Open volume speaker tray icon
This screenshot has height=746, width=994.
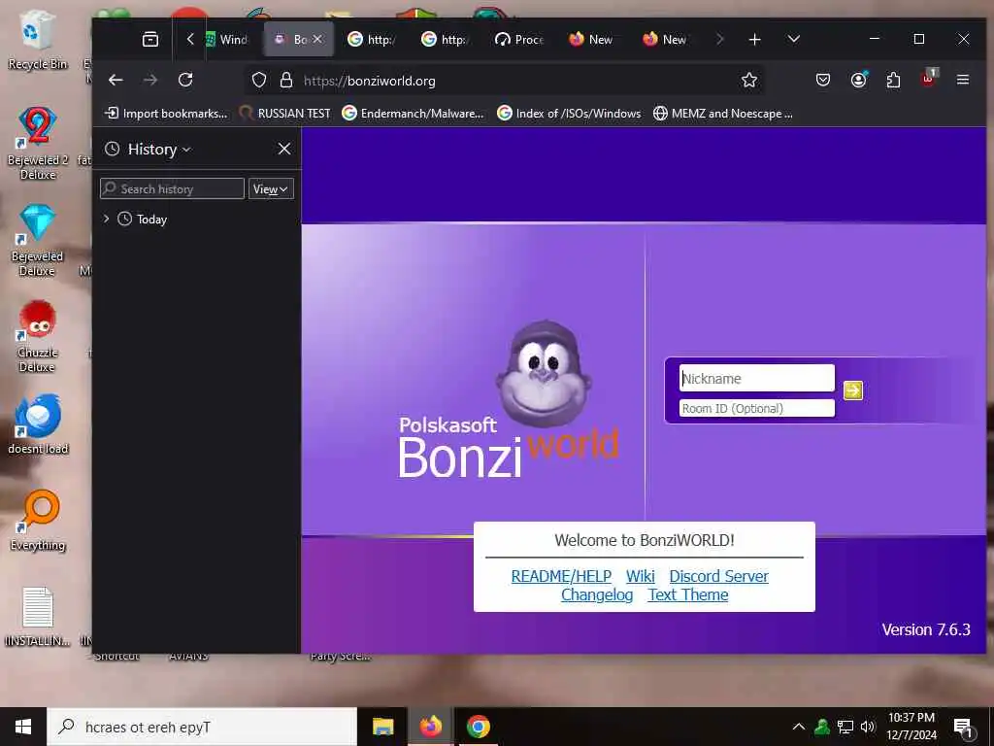point(868,727)
